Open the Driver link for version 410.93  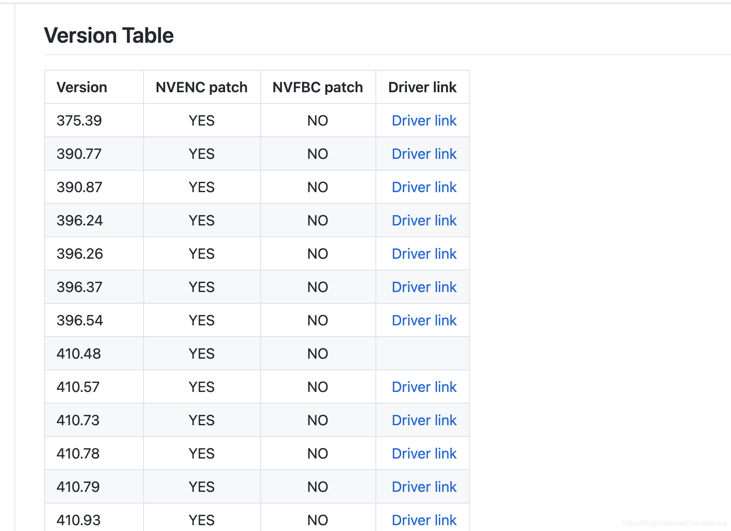[424, 520]
